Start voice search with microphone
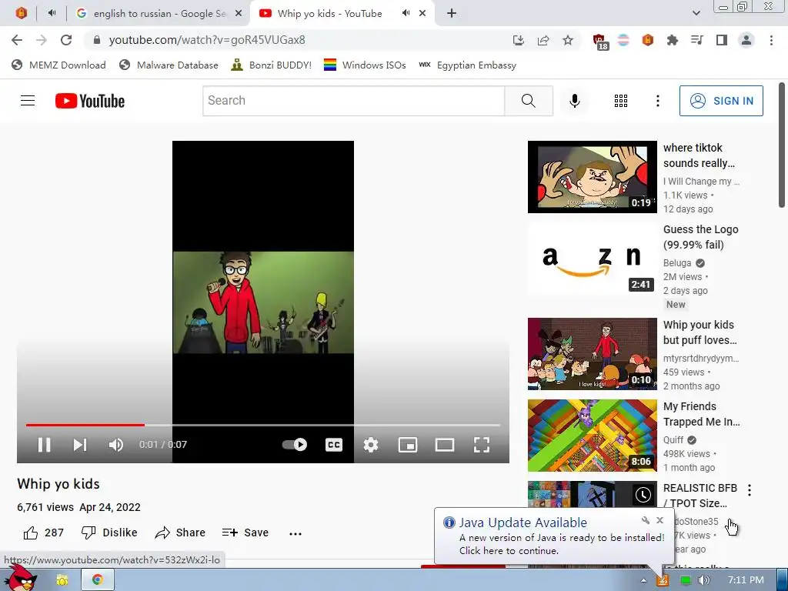This screenshot has width=788, height=591. (574, 101)
